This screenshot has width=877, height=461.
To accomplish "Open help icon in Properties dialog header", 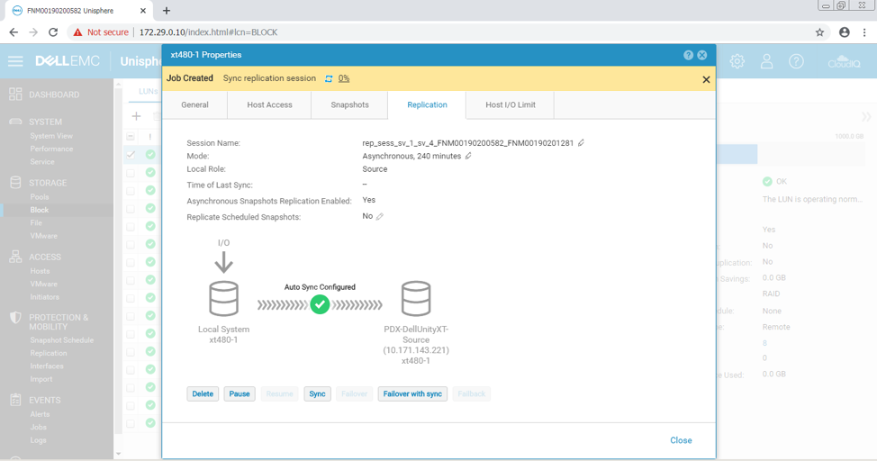I will click(x=688, y=55).
